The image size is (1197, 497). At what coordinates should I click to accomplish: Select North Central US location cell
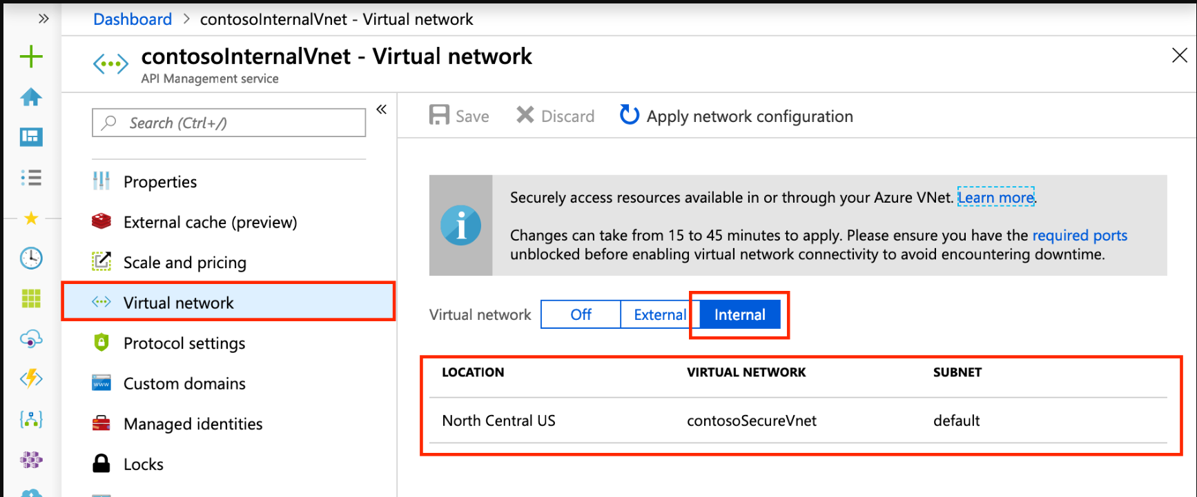pyautogui.click(x=498, y=420)
